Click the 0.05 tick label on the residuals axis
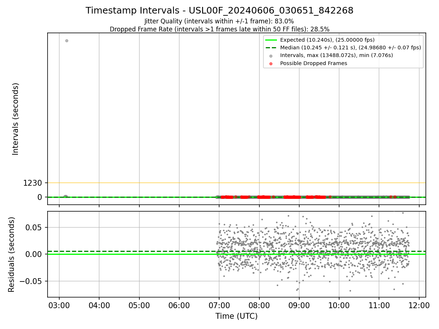 pyautogui.click(x=34, y=227)
